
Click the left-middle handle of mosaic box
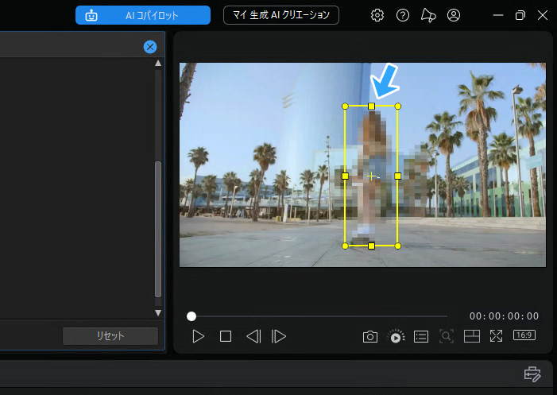(345, 176)
